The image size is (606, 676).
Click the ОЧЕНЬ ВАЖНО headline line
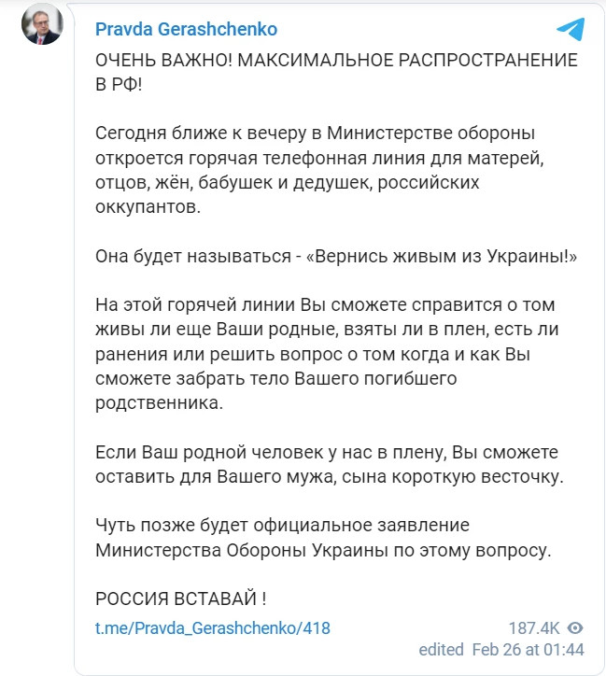[x=336, y=61]
